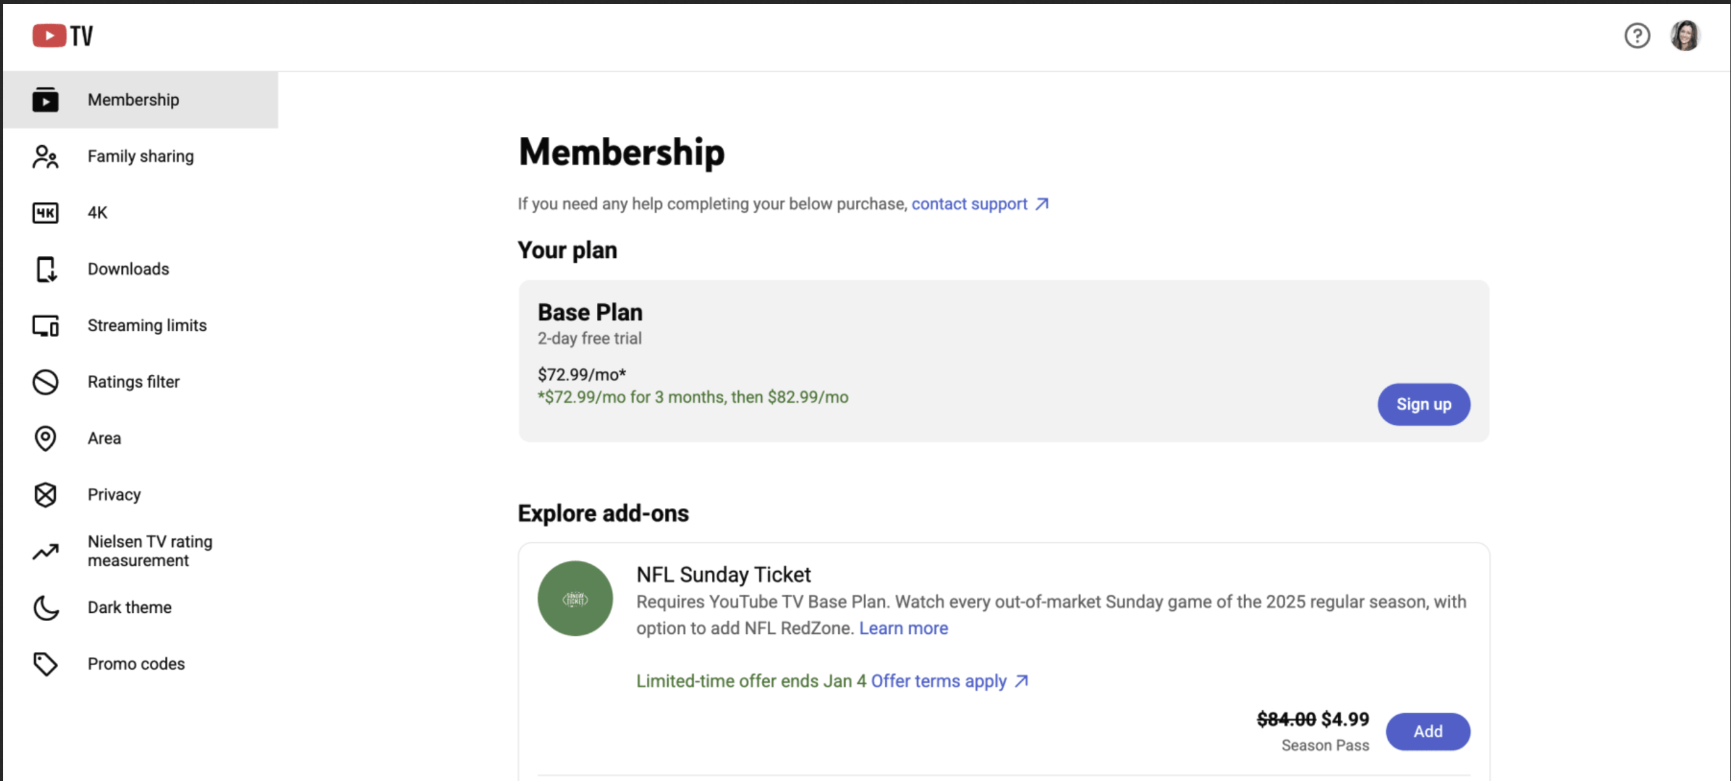Click the Streaming limits devices icon
The height and width of the screenshot is (781, 1731).
tap(45, 326)
